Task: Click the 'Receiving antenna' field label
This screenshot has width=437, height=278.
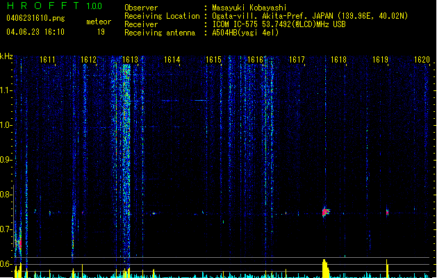Action: (160, 33)
